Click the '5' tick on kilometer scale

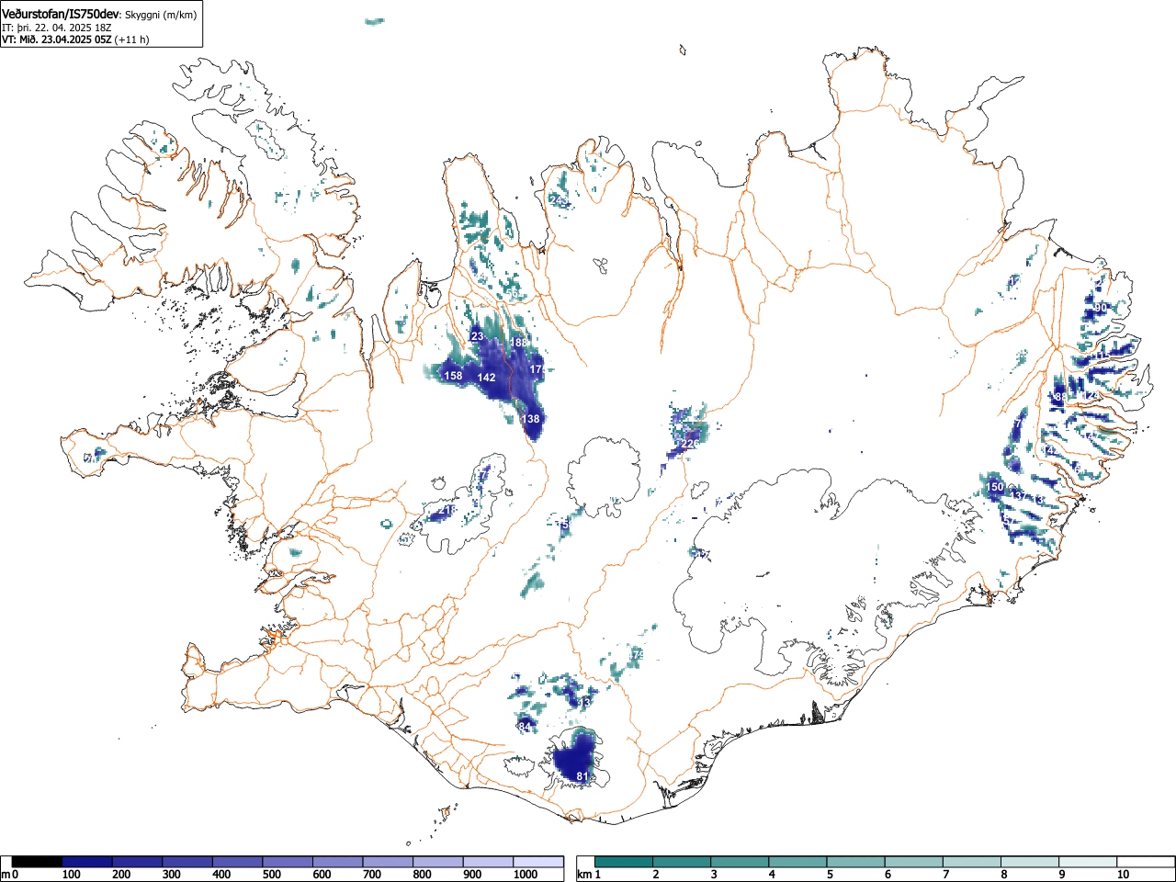[x=829, y=875]
